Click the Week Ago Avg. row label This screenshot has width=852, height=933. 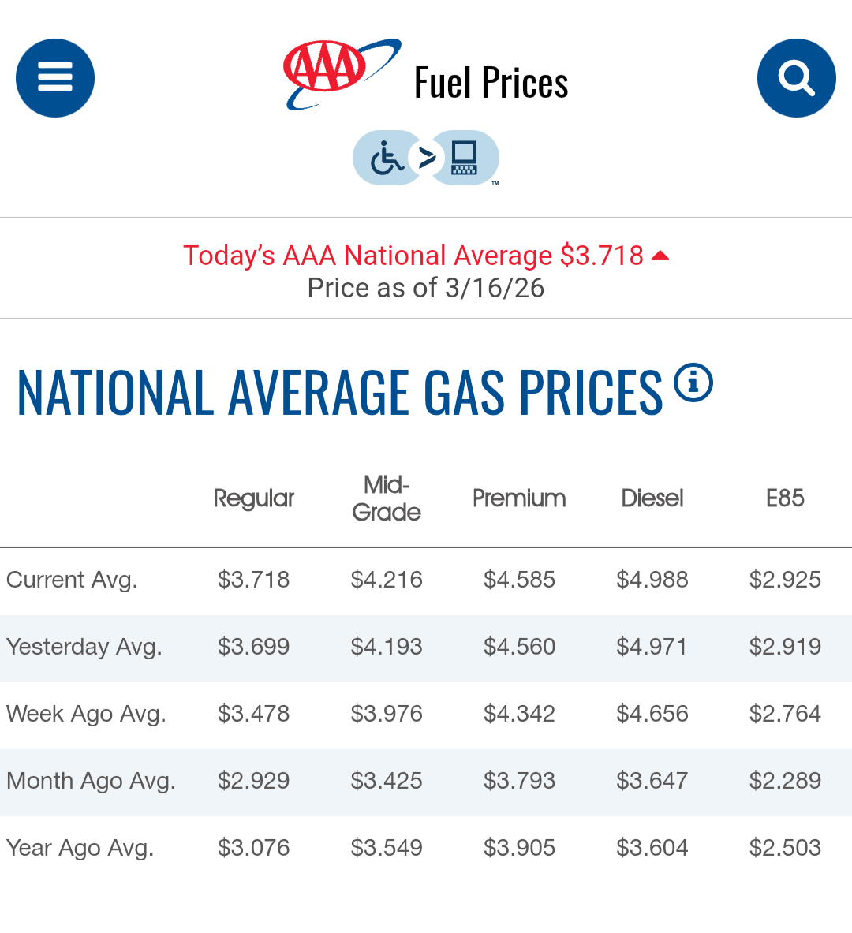click(86, 714)
